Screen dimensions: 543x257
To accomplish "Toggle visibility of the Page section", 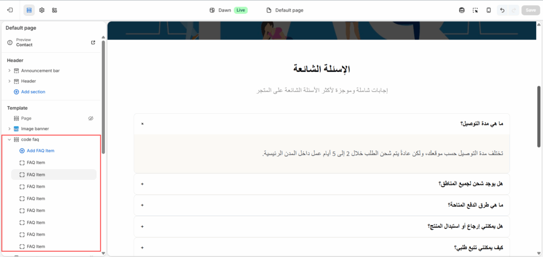I will pos(90,118).
